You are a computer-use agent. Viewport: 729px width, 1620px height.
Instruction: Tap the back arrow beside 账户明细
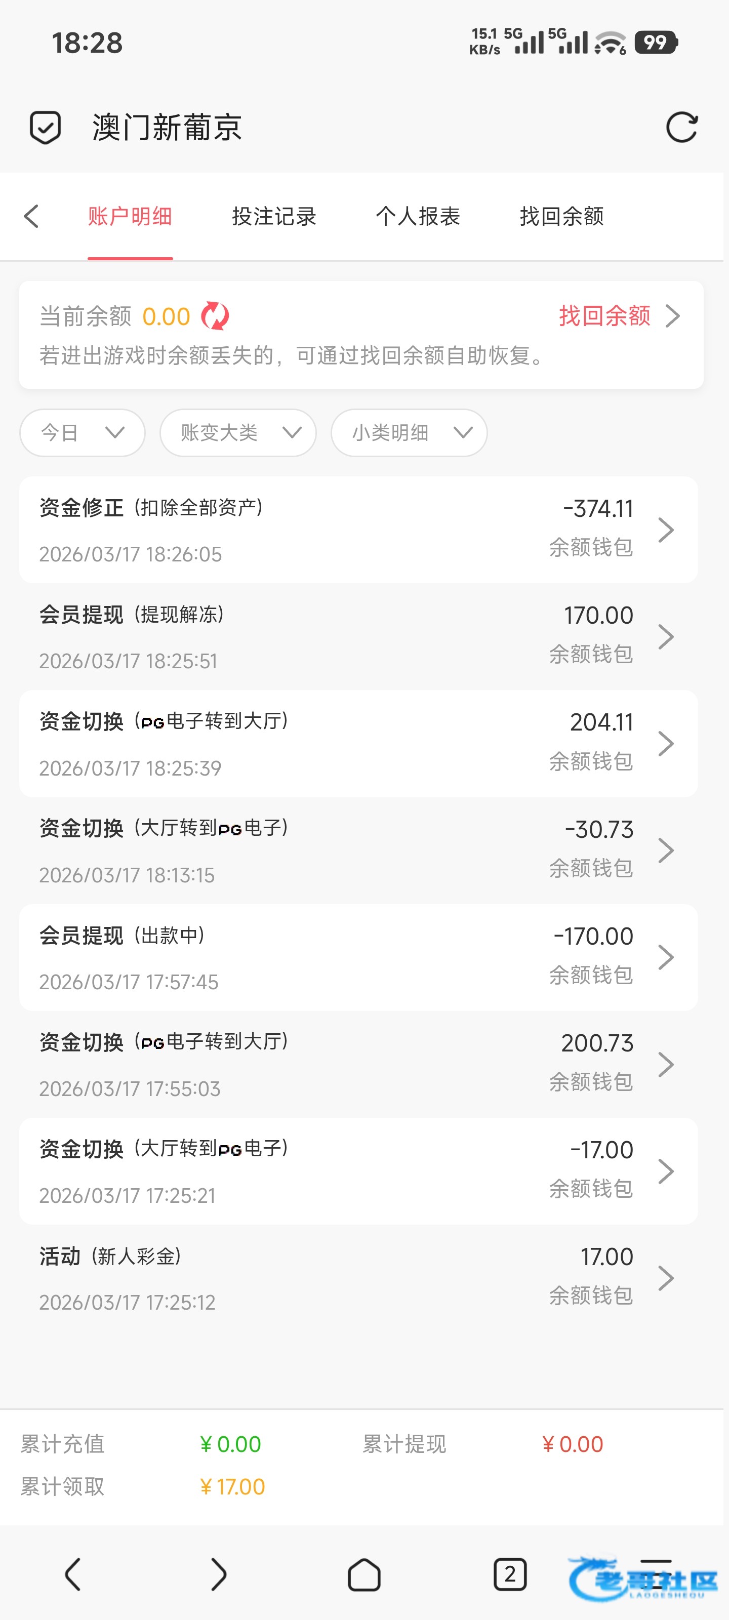pyautogui.click(x=31, y=216)
